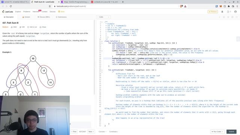Open the user profile avatar menu
Screen dimensions: 240x135
coord(235,12)
